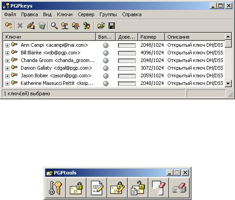Image resolution: width=235 pixels, height=200 pixels.
Task: Select Jason Bobier <jason@pgp.com> key
Action: click(56, 76)
